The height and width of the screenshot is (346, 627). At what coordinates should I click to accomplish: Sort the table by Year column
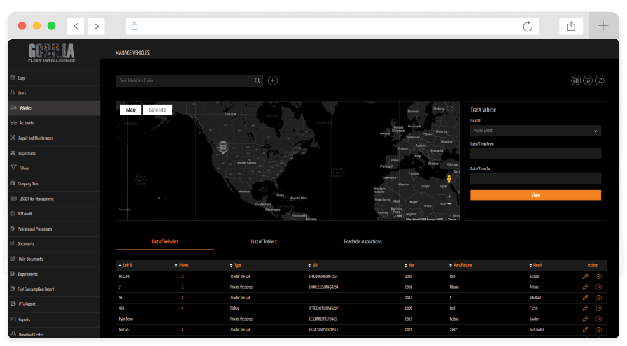pos(410,265)
